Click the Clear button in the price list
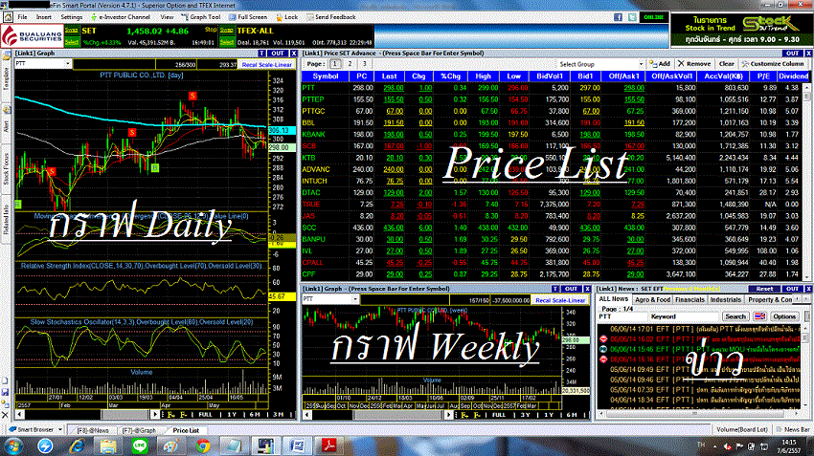 pos(726,64)
